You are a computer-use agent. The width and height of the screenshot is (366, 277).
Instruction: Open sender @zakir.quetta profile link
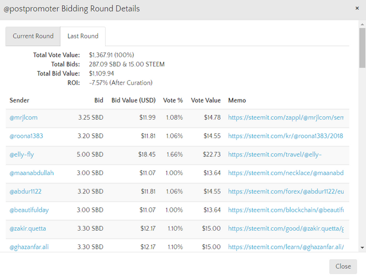click(28, 228)
